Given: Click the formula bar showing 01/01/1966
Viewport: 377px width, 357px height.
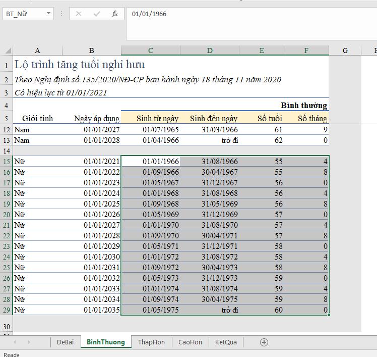Looking at the screenshot, I should click(242, 14).
